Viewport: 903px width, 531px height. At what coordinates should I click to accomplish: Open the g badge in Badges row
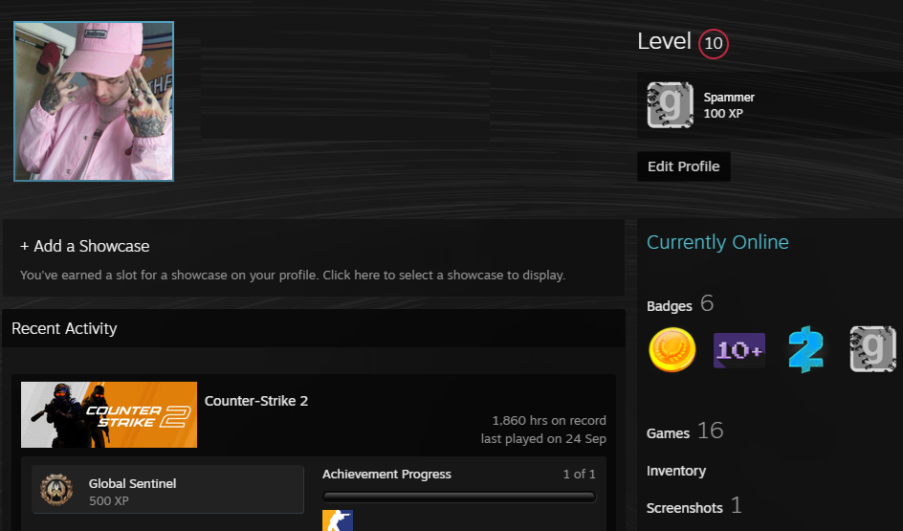[x=873, y=349]
